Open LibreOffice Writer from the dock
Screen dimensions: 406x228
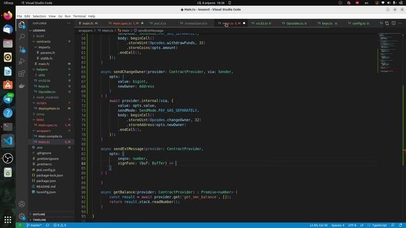click(x=8, y=72)
